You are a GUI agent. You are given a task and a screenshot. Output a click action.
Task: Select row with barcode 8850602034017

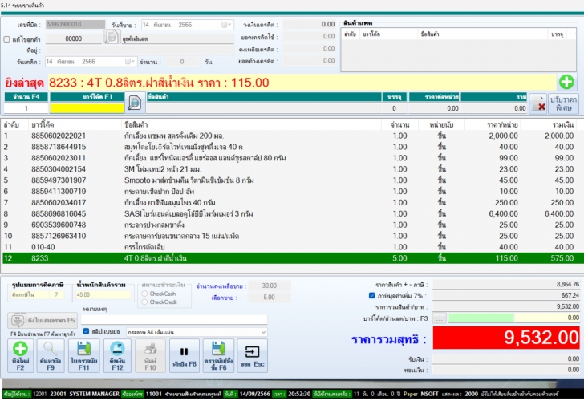(290, 203)
